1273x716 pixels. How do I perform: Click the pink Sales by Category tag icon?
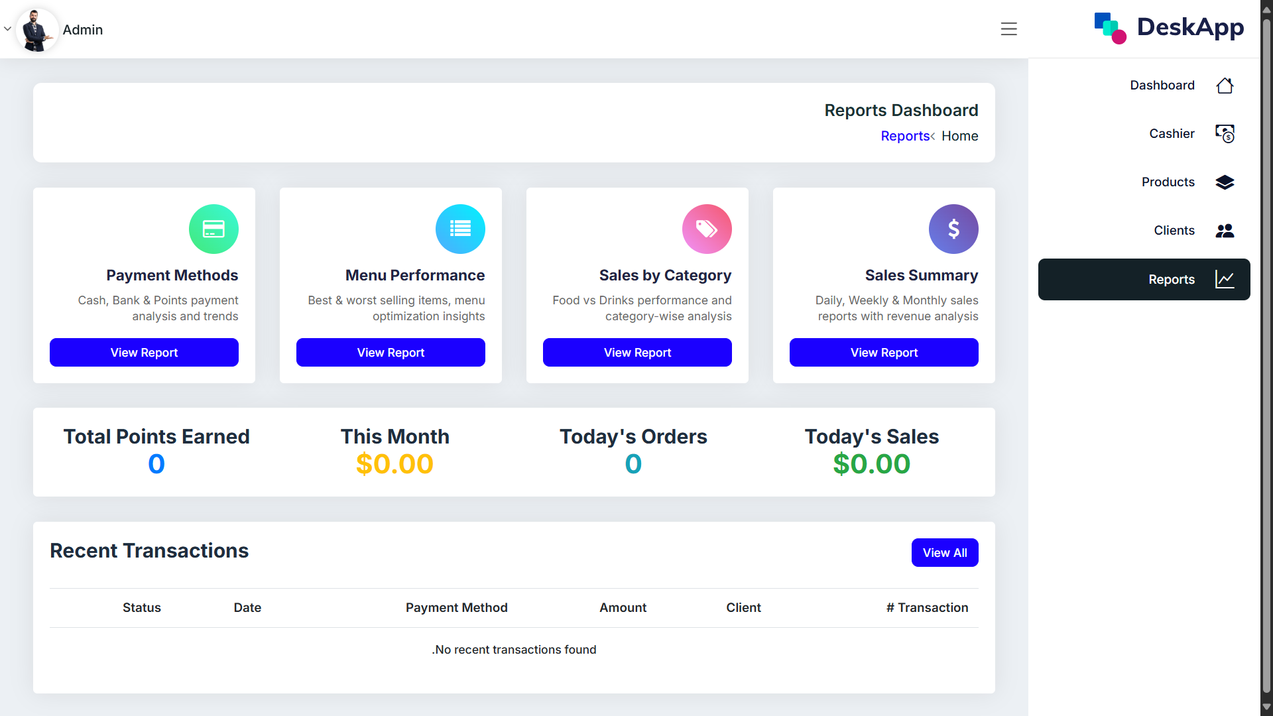(x=707, y=229)
